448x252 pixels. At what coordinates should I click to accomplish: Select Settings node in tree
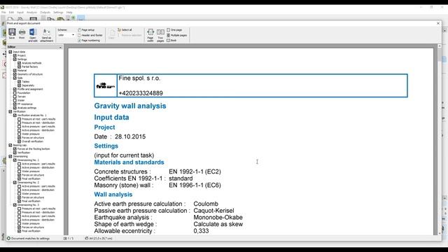pos(22,59)
